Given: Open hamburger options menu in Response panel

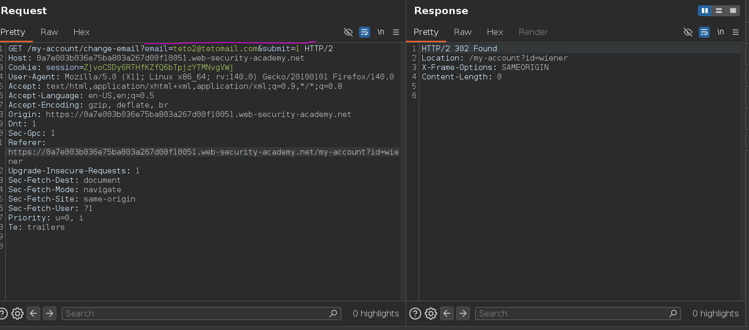Looking at the screenshot, I should coord(735,32).
